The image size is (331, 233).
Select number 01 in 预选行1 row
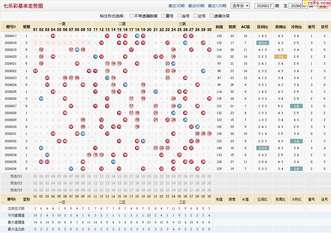(x=35, y=176)
